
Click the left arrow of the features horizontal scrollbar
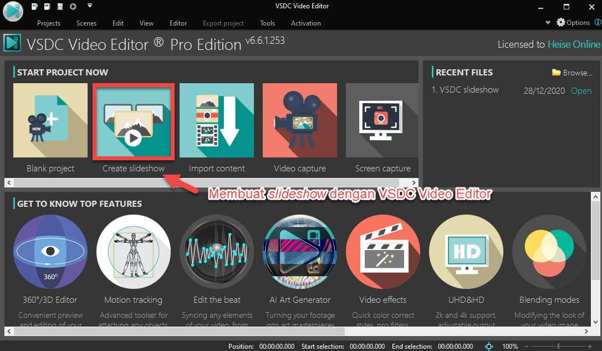tap(9, 331)
